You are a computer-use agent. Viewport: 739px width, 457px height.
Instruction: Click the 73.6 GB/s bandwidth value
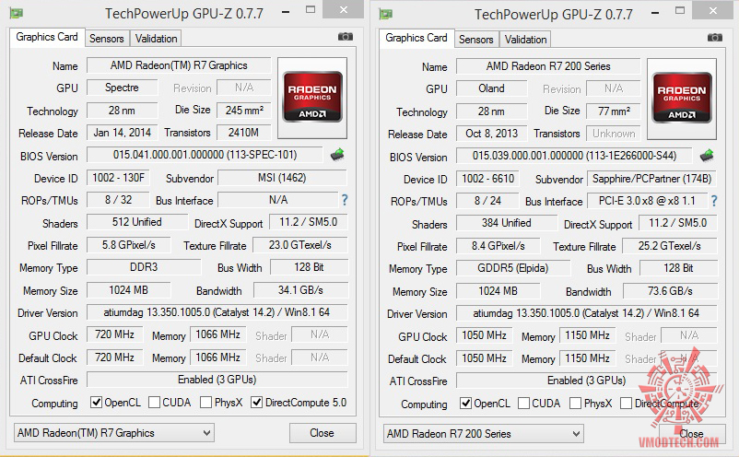[670, 290]
